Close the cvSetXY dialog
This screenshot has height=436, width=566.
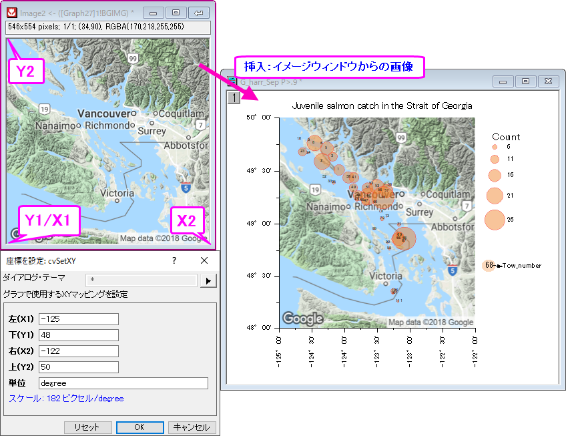coord(204,260)
